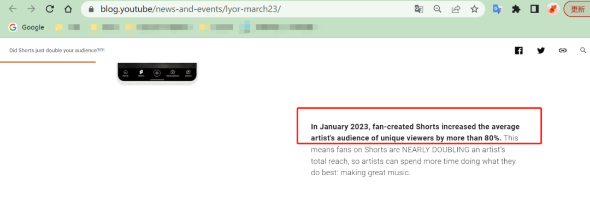Click the red 更新 update button
The height and width of the screenshot is (222, 590).
click(x=577, y=9)
